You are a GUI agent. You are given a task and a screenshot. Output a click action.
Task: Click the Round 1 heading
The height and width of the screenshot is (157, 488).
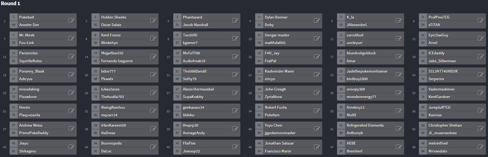pyautogui.click(x=11, y=4)
